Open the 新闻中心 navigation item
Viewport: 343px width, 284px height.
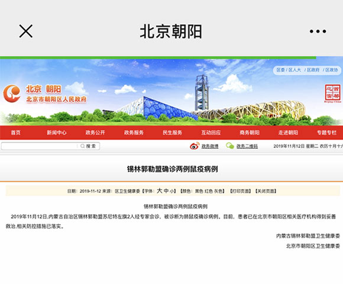tap(57, 133)
